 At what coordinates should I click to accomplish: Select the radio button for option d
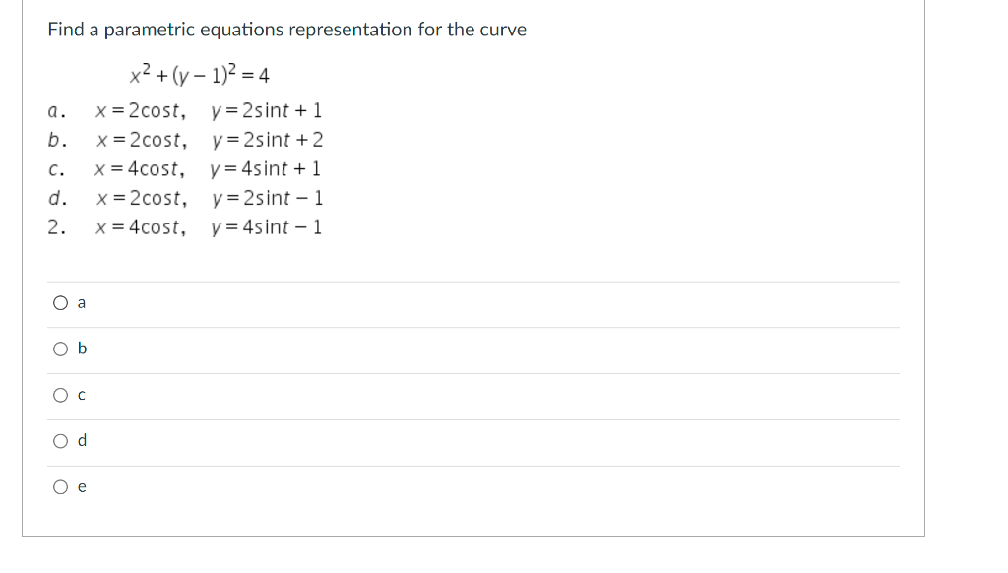(x=58, y=441)
